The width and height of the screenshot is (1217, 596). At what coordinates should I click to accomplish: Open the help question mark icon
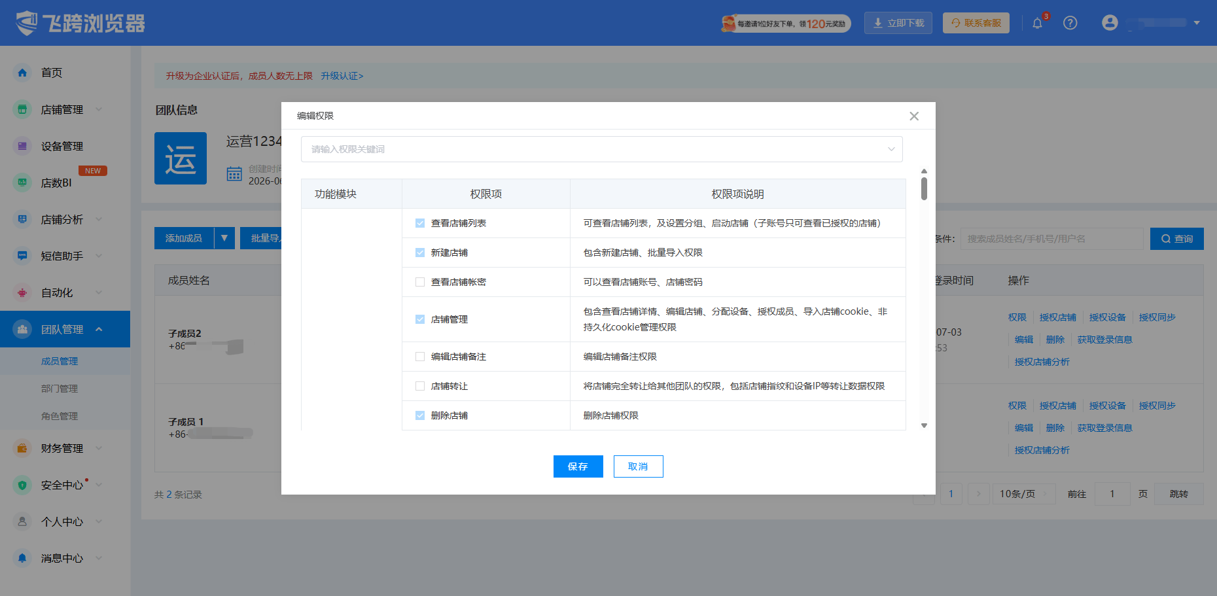(1070, 23)
